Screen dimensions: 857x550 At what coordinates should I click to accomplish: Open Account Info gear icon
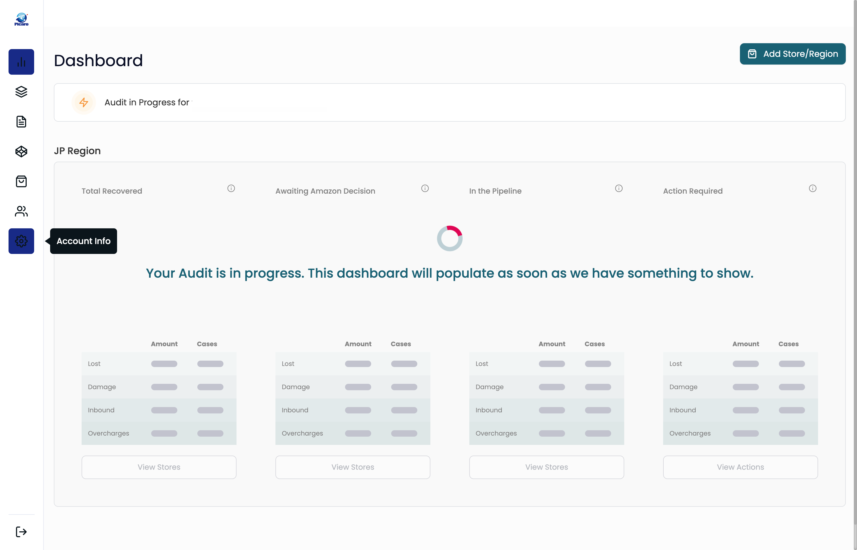coord(21,241)
